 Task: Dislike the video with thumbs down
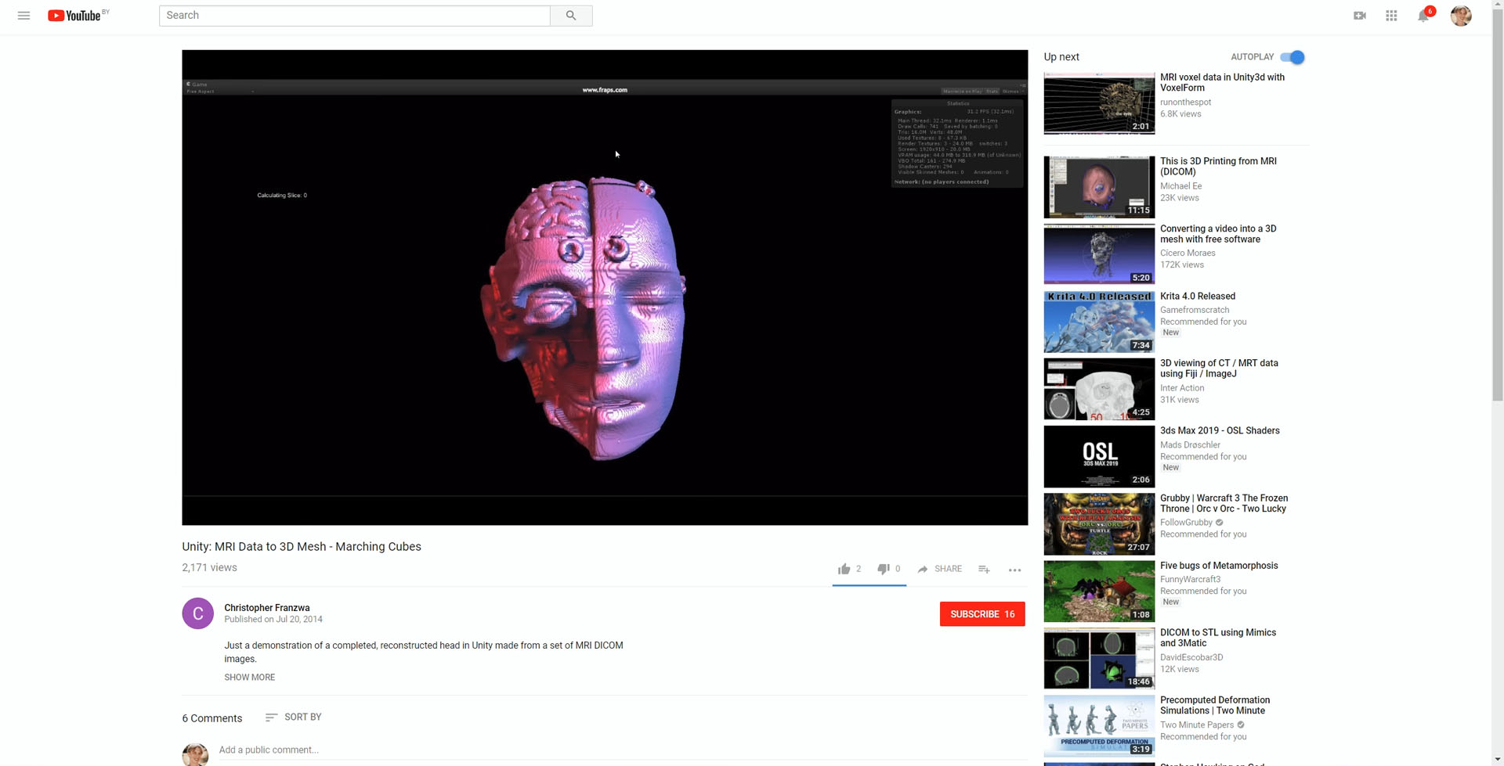(x=884, y=569)
